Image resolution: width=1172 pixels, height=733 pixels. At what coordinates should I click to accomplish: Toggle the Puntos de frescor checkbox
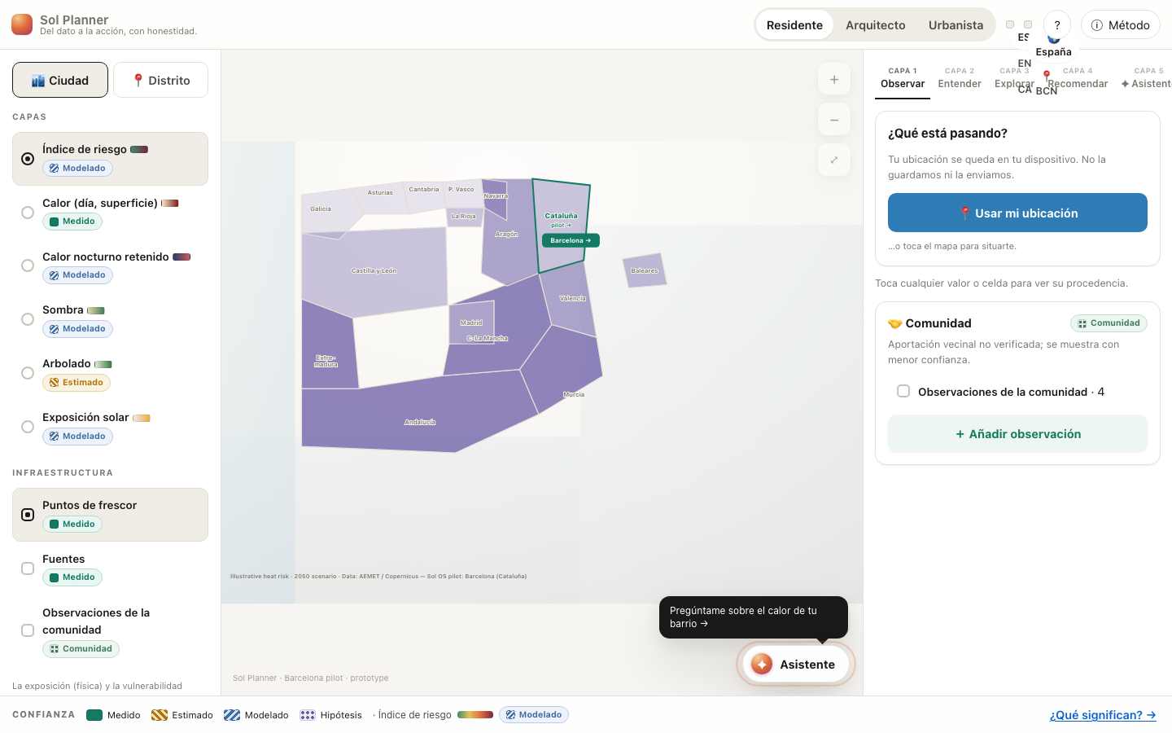pyautogui.click(x=28, y=515)
